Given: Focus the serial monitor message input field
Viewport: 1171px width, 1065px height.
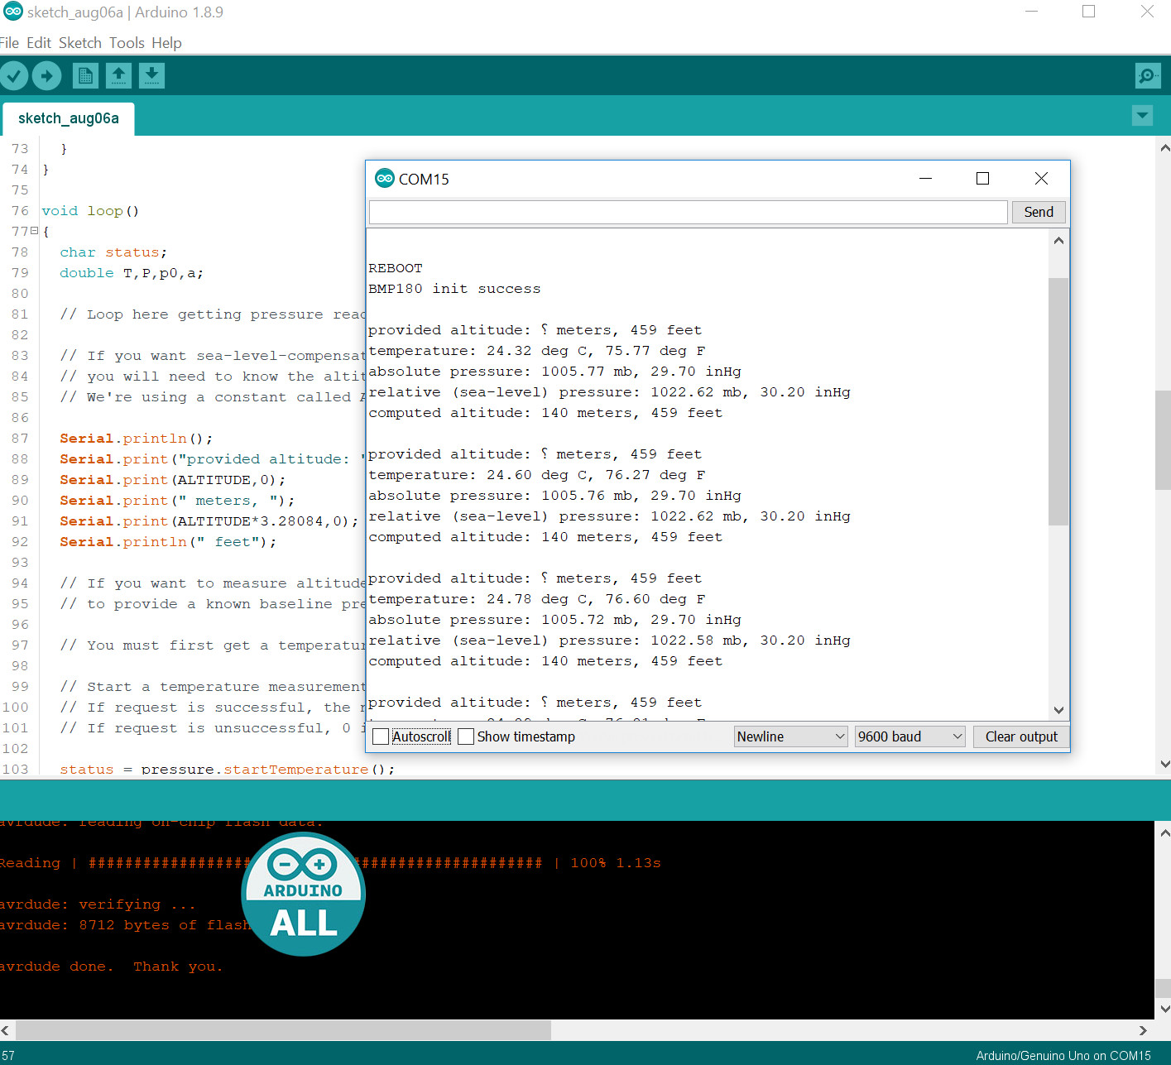Looking at the screenshot, I should coord(688,212).
